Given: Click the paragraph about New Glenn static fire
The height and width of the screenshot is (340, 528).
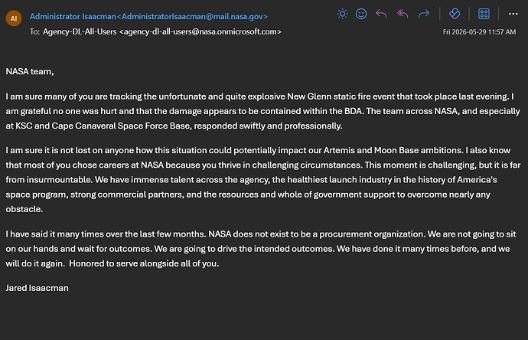Looking at the screenshot, I should 263,111.
